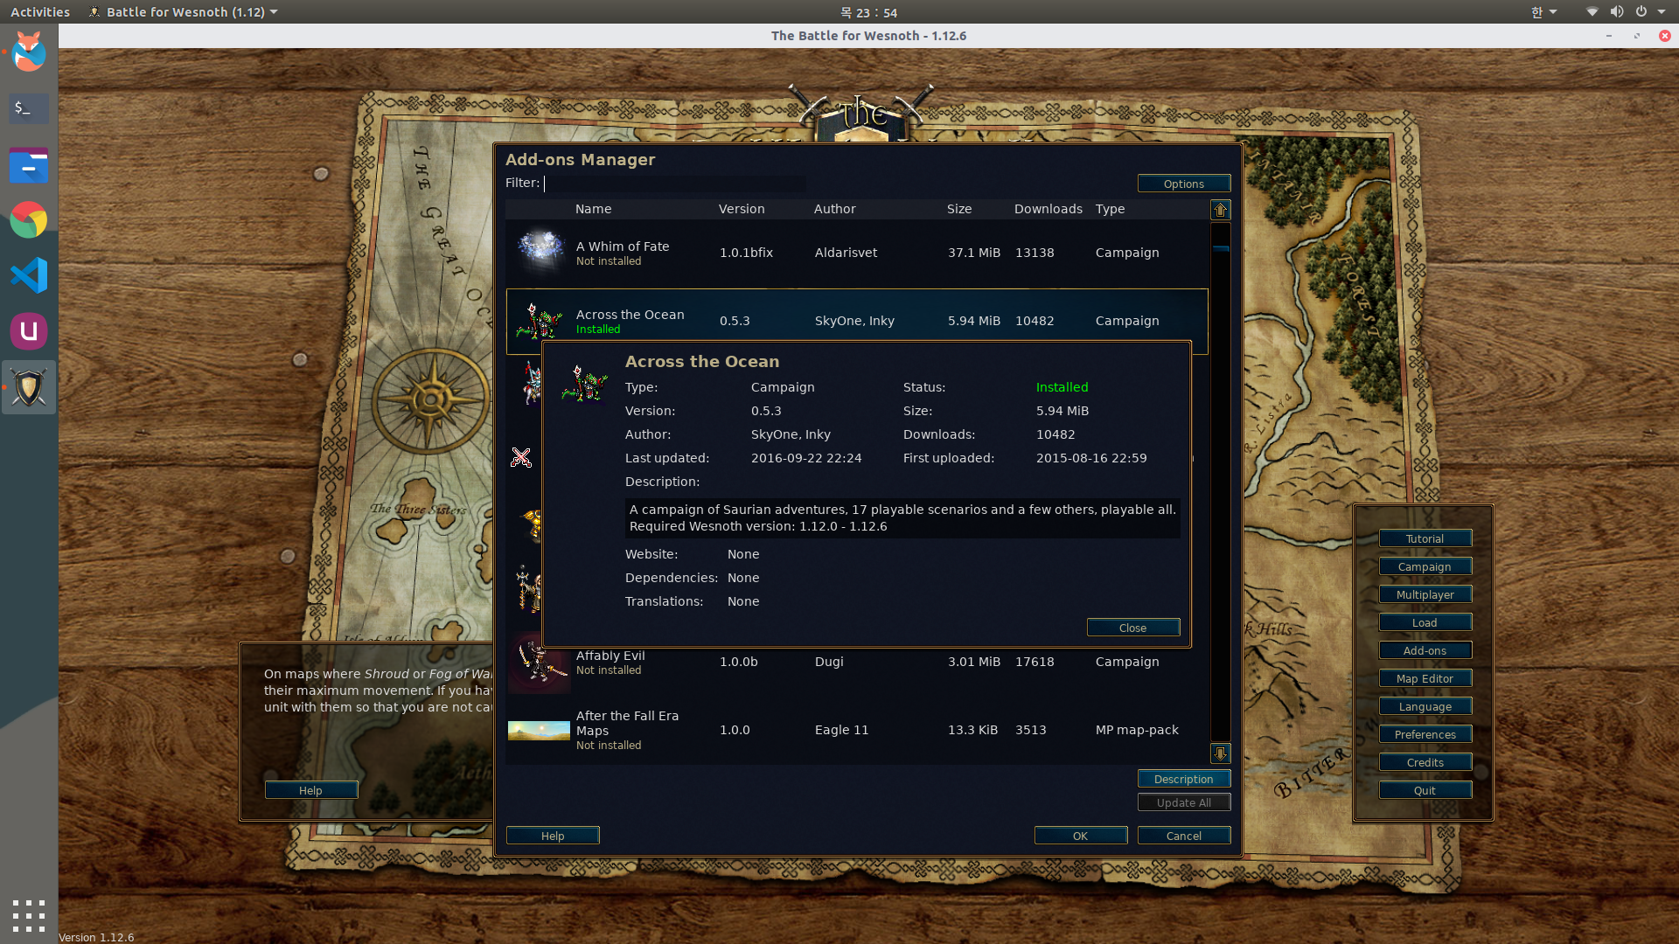Open the Map Editor
This screenshot has height=944, width=1679.
(x=1425, y=678)
